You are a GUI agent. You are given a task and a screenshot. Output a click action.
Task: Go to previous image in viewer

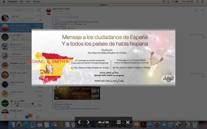pos(79,122)
